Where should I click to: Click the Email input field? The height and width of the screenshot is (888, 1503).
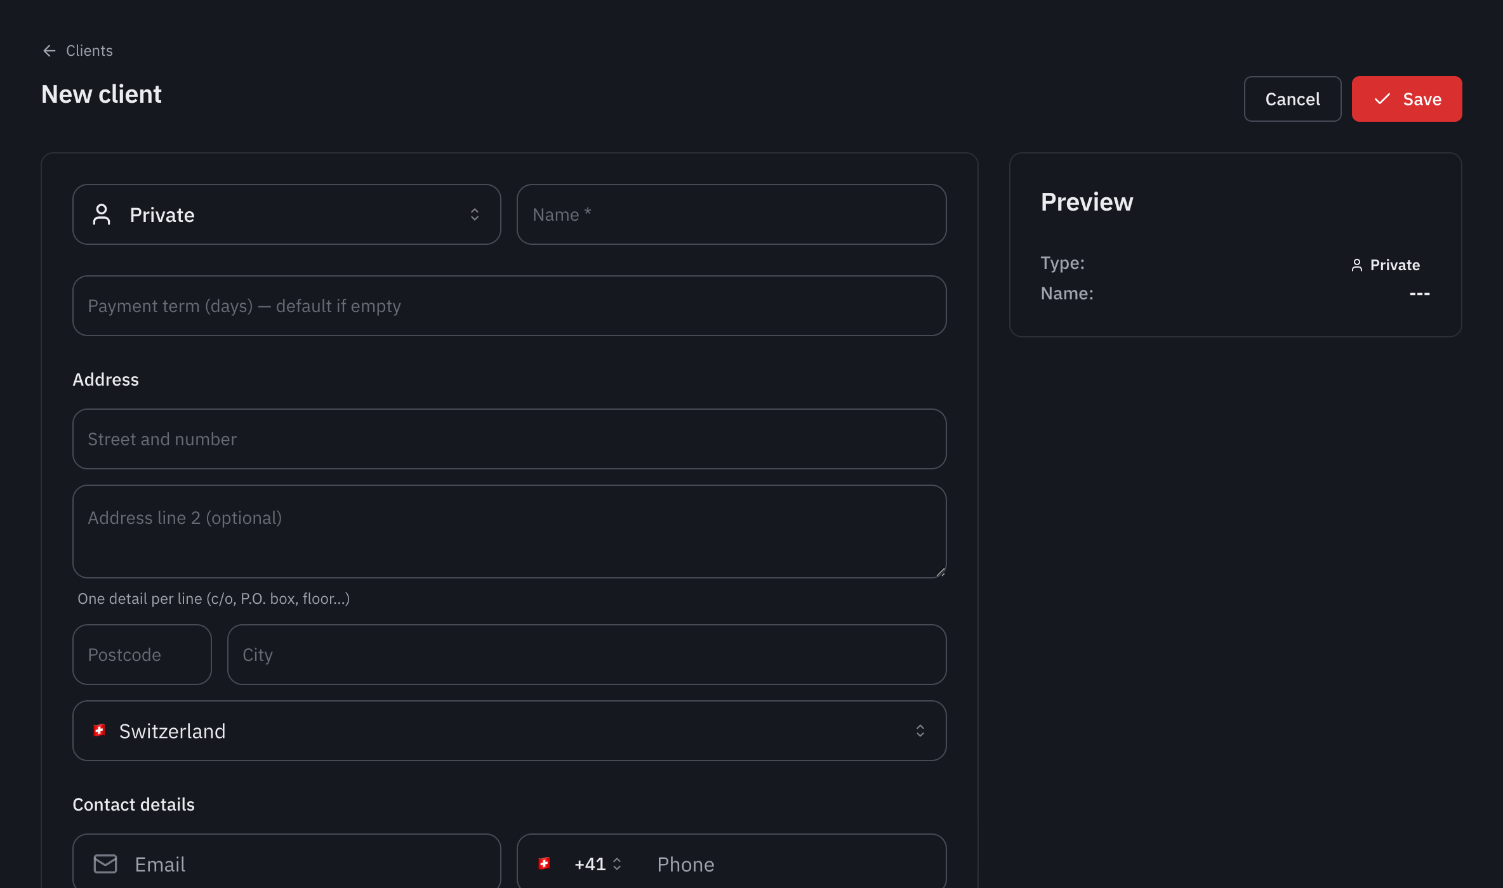click(286, 861)
